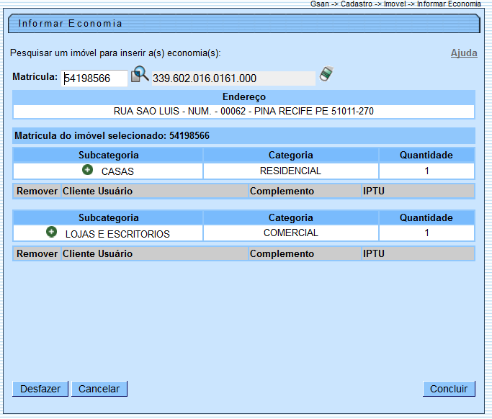Viewport: 492px width, 419px height.
Task: Focus the Matrícula input field
Action: (x=94, y=78)
